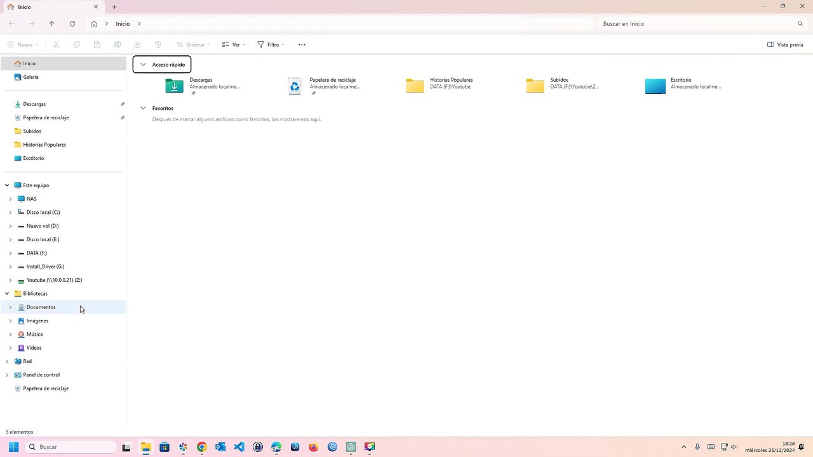Open the Escritorio folder icon in main pane
This screenshot has height=457, width=813.
655,86
